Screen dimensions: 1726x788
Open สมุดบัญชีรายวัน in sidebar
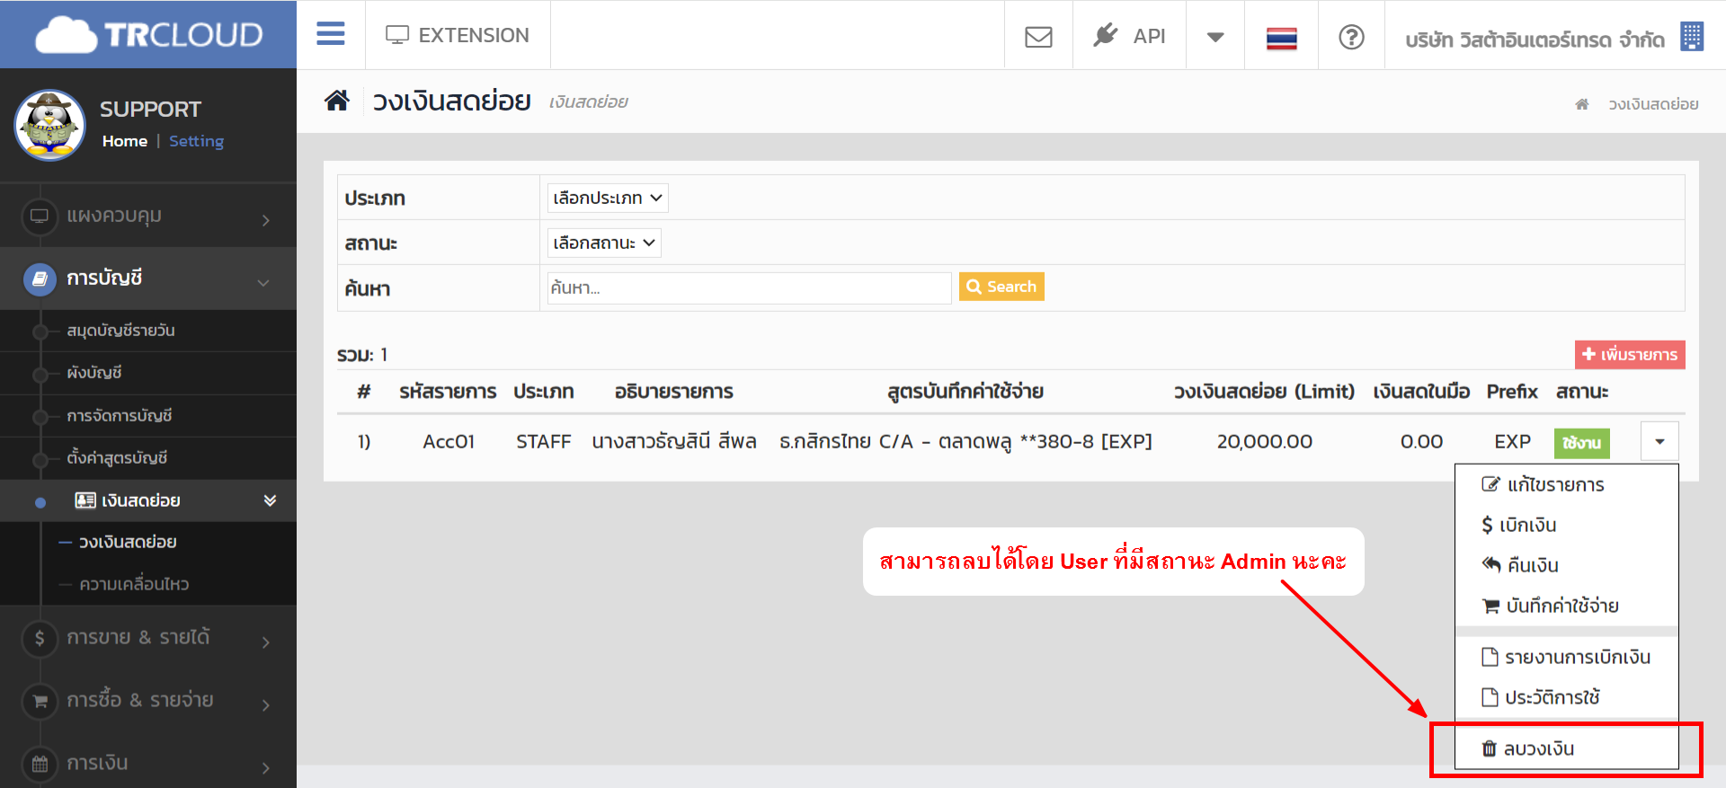point(120,330)
